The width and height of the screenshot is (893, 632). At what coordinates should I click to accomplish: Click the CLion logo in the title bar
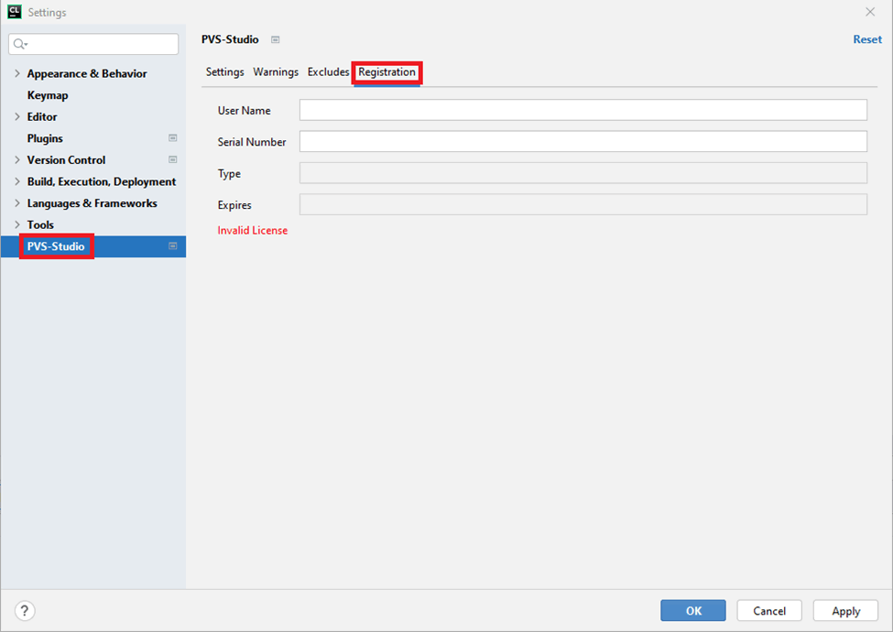[15, 12]
